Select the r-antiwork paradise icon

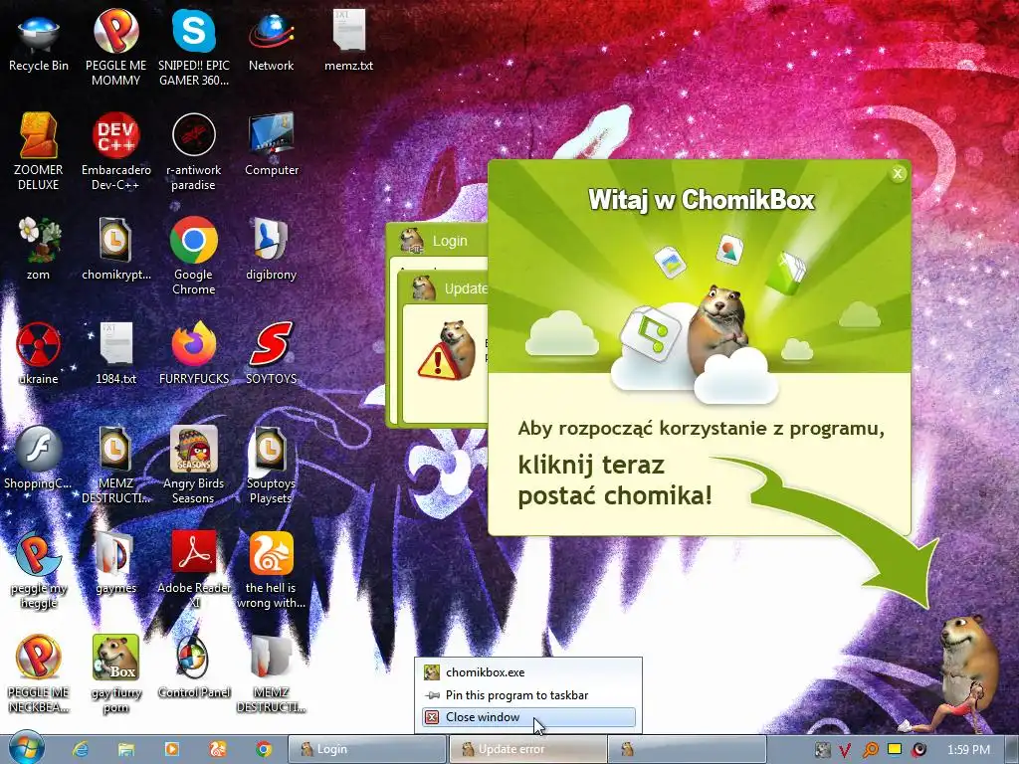pyautogui.click(x=194, y=152)
